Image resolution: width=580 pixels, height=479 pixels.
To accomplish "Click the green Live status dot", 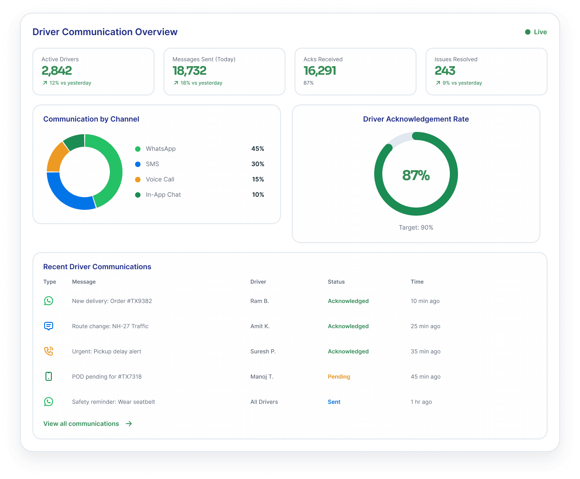I will 528,32.
